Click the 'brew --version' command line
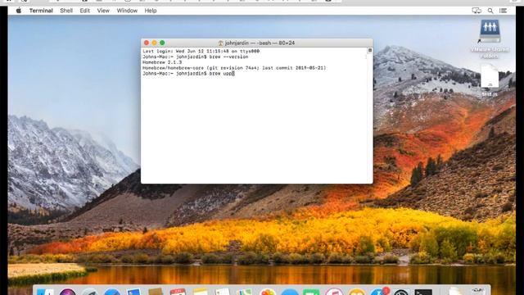Image resolution: width=524 pixels, height=295 pixels. (195, 57)
